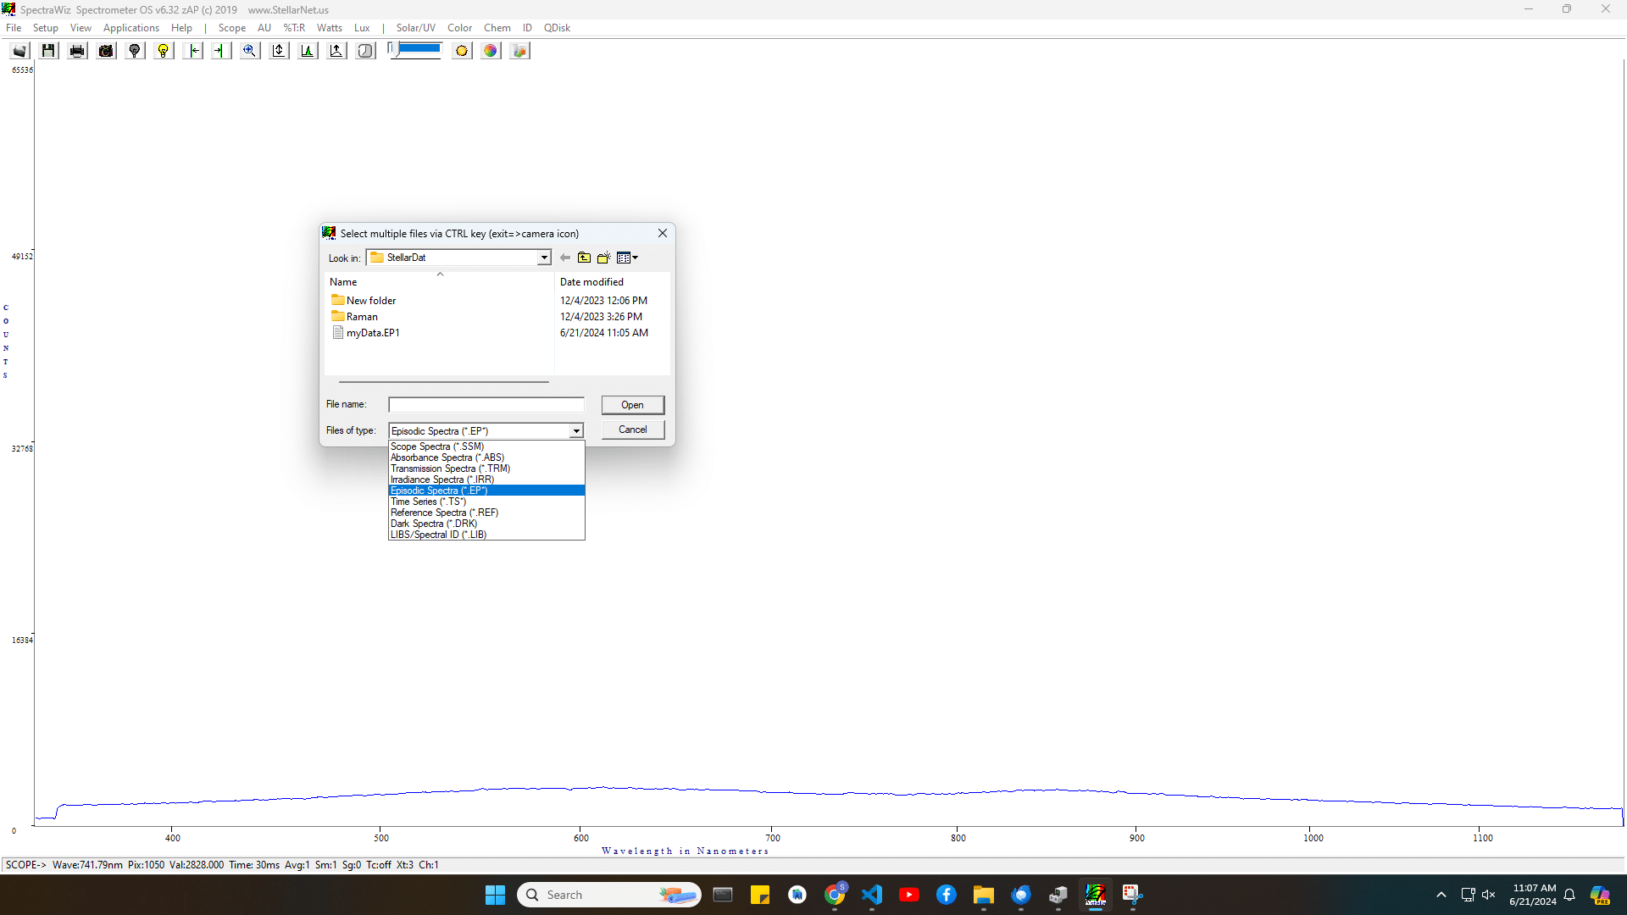Select the Raman folder
Viewport: 1627px width, 915px height.
point(354,317)
